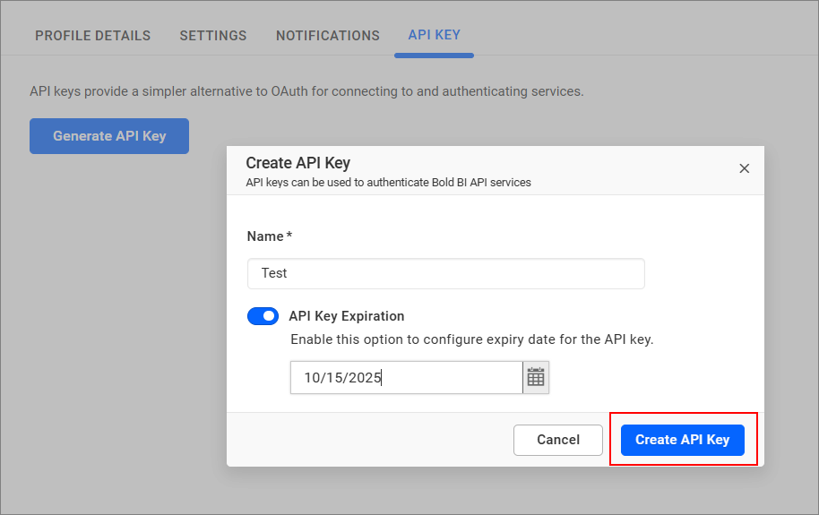The height and width of the screenshot is (515, 819).
Task: Switch to the Settings tab
Action: [x=213, y=36]
